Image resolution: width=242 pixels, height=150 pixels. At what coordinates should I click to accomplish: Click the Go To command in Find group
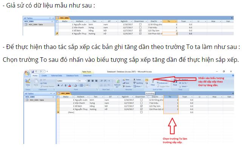[183, 83]
